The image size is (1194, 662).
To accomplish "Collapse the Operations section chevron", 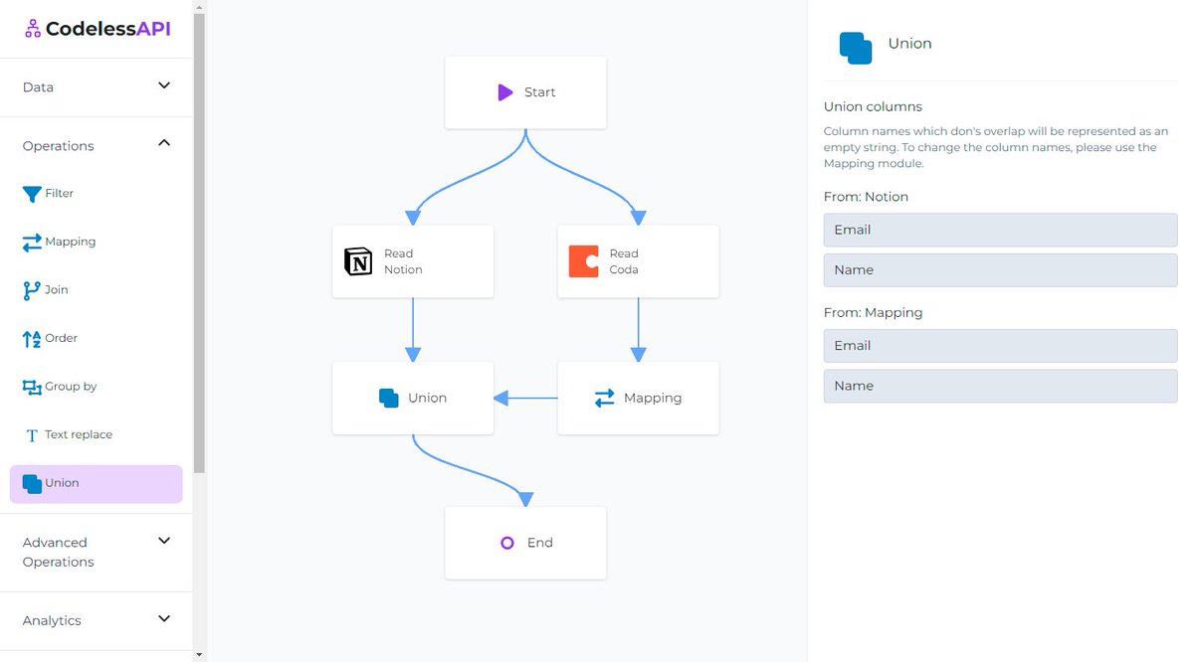I will (164, 143).
